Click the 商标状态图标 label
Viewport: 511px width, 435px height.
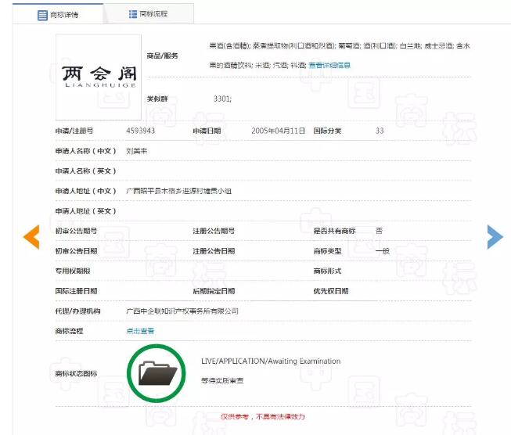pos(76,373)
